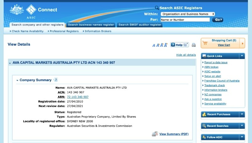This screenshot has width=252, height=143.
Task: Switch to Search company and other registers tab
Action: 37,25
